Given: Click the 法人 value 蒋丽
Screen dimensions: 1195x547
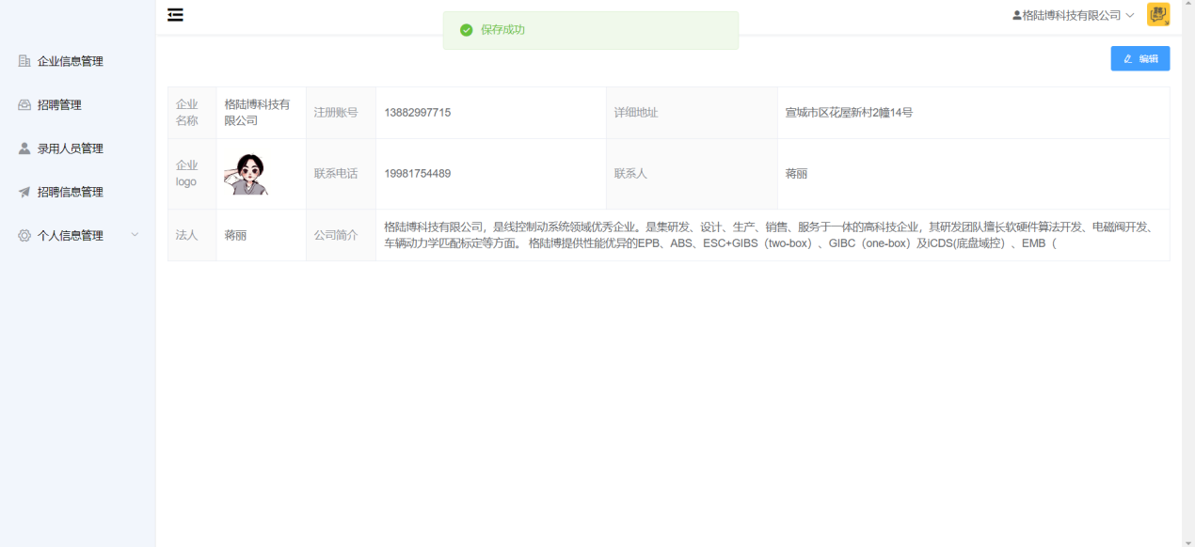Looking at the screenshot, I should coord(235,235).
